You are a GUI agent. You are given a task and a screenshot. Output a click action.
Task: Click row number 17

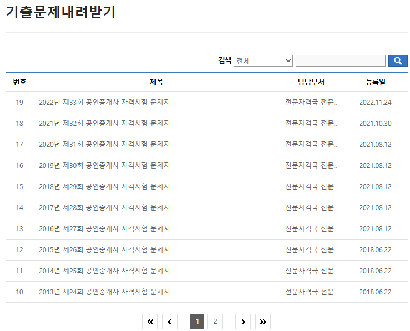click(x=19, y=145)
